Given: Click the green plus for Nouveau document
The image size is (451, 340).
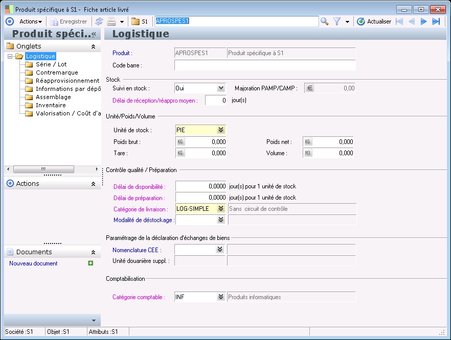Looking at the screenshot, I should [x=91, y=263].
